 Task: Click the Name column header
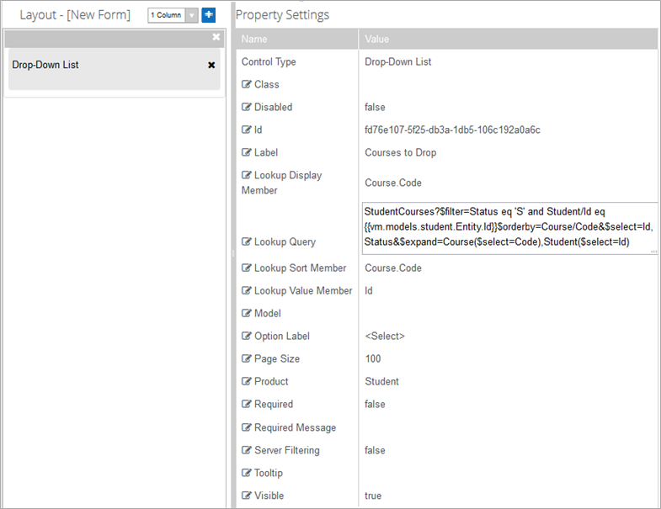[296, 40]
